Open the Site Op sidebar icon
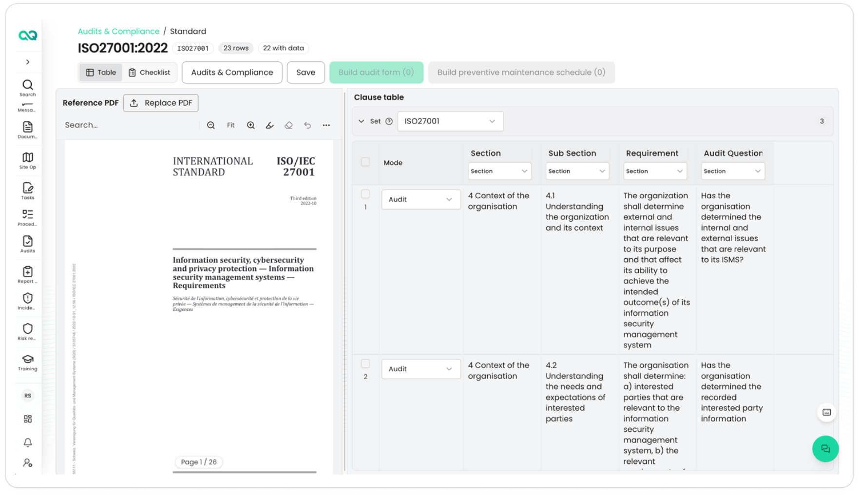The image size is (859, 495). [x=28, y=161]
